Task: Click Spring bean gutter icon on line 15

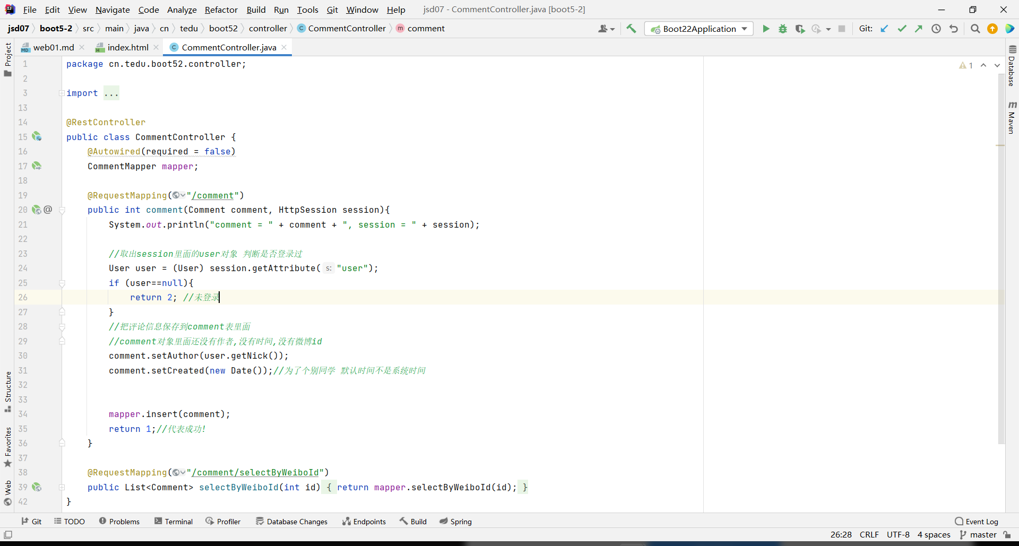Action: tap(37, 136)
